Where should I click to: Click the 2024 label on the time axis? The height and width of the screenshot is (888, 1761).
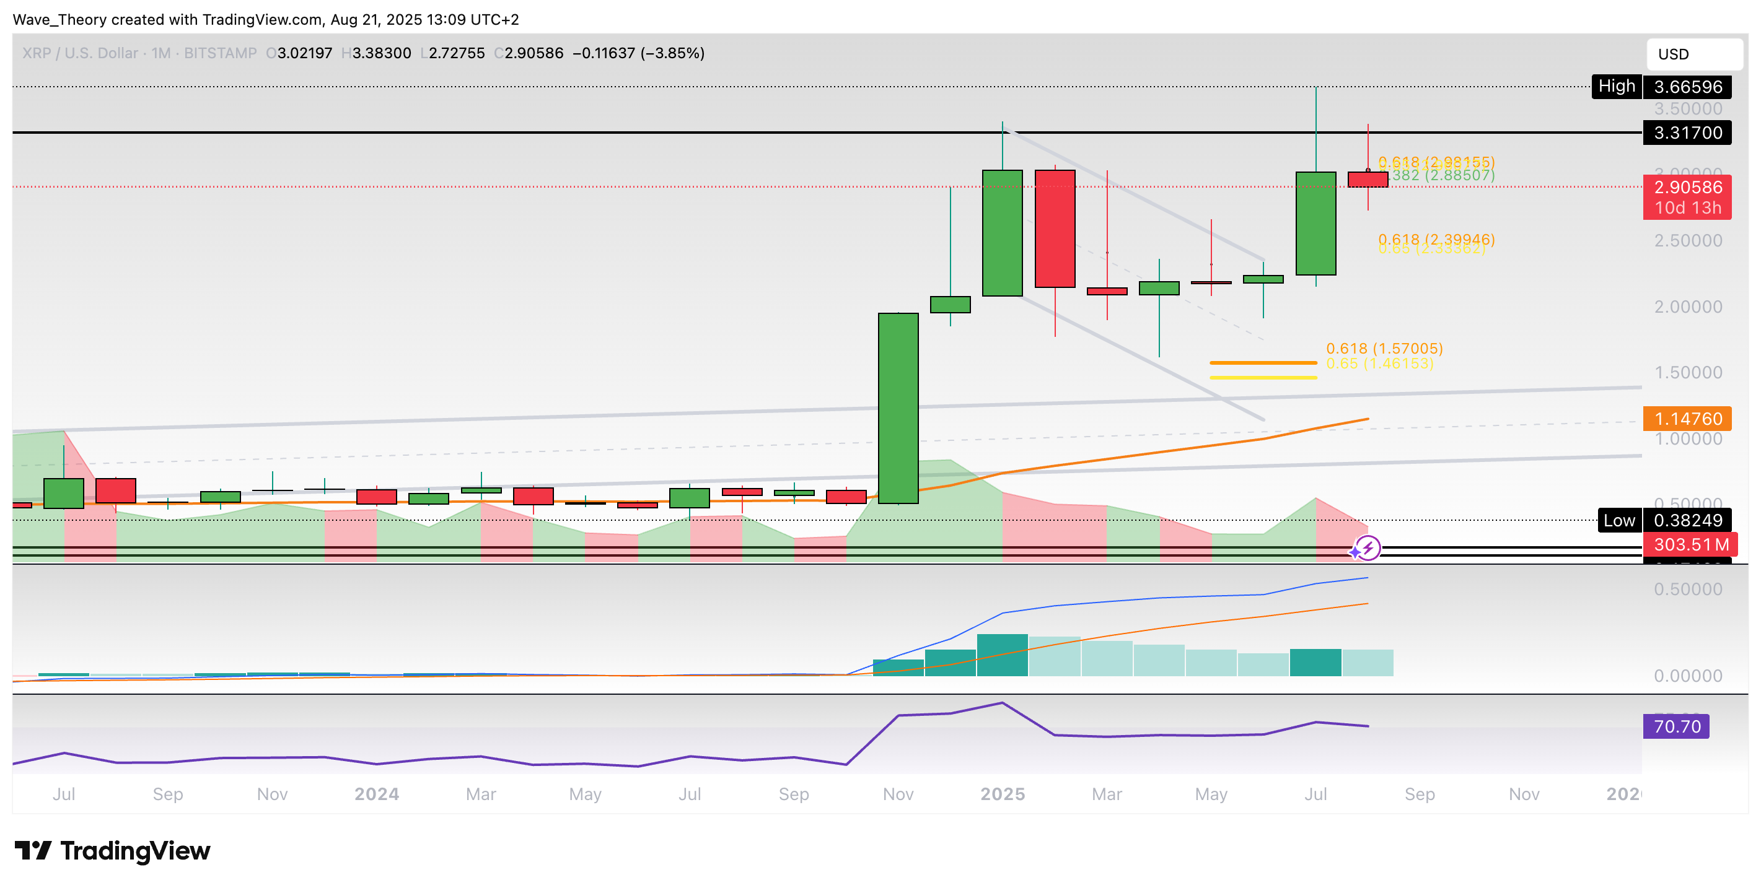click(x=376, y=794)
